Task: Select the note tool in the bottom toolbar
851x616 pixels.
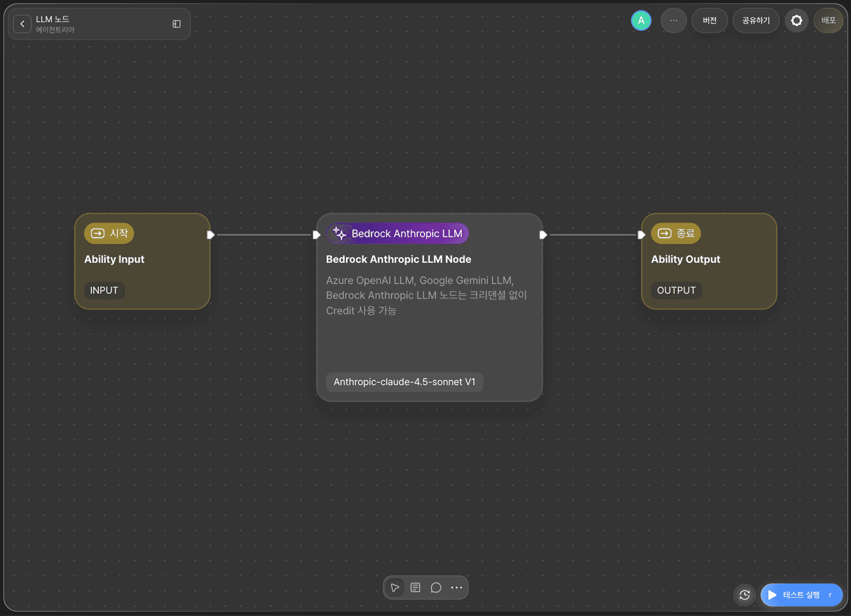Action: coord(416,588)
